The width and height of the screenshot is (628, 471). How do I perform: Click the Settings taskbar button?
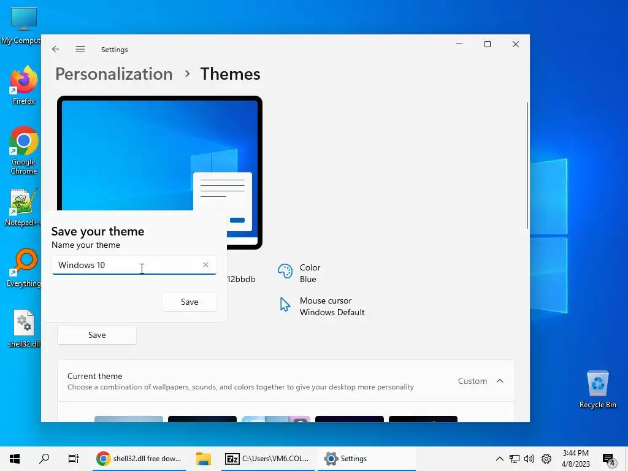367,459
